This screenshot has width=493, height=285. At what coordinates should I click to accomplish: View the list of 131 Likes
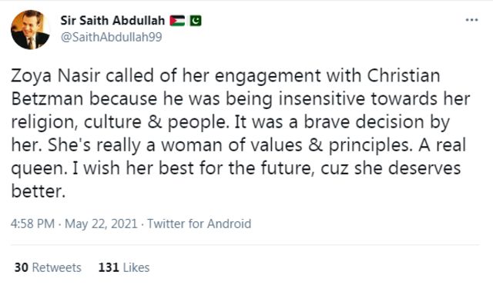[124, 267]
